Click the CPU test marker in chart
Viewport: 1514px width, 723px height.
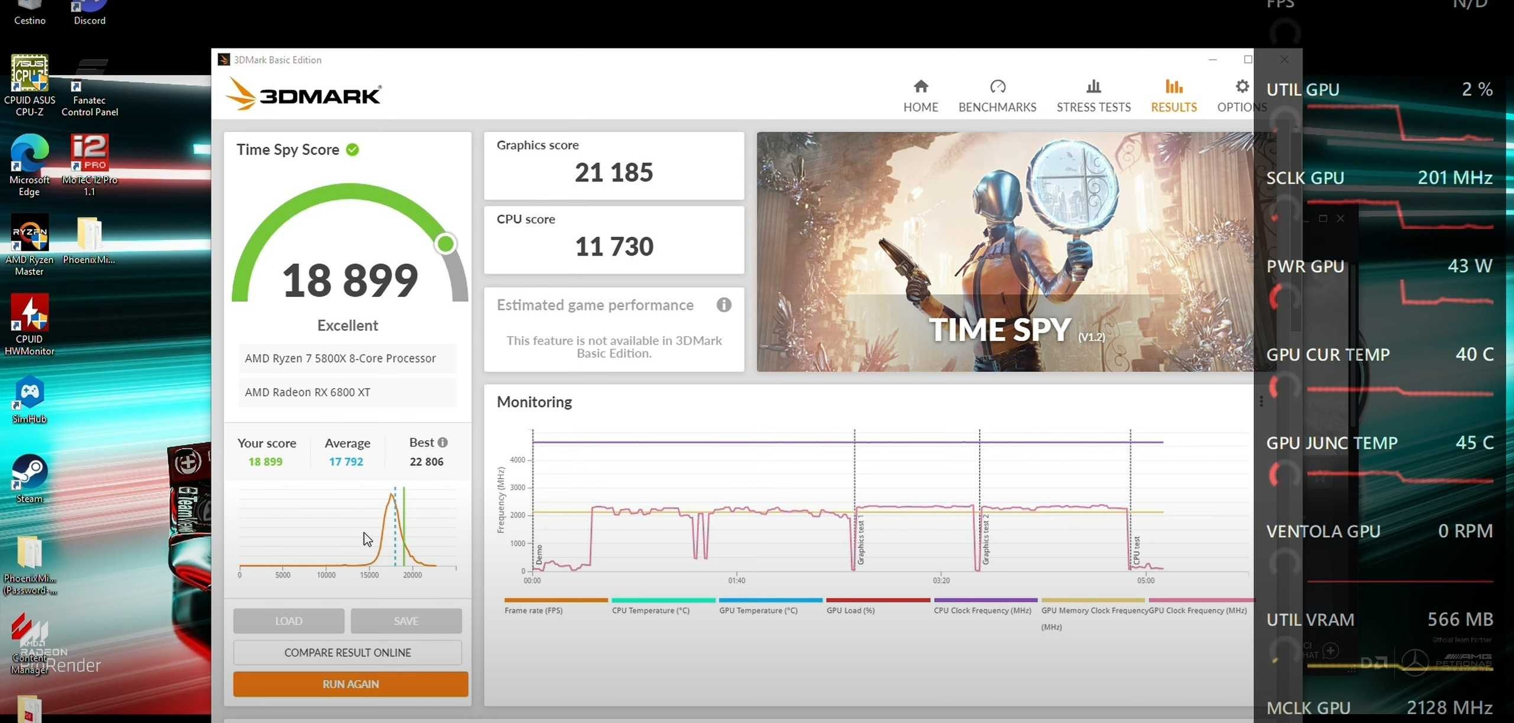[x=1136, y=550]
